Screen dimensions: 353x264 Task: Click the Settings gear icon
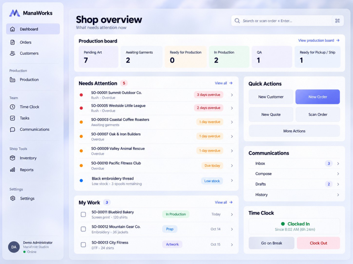click(x=13, y=198)
